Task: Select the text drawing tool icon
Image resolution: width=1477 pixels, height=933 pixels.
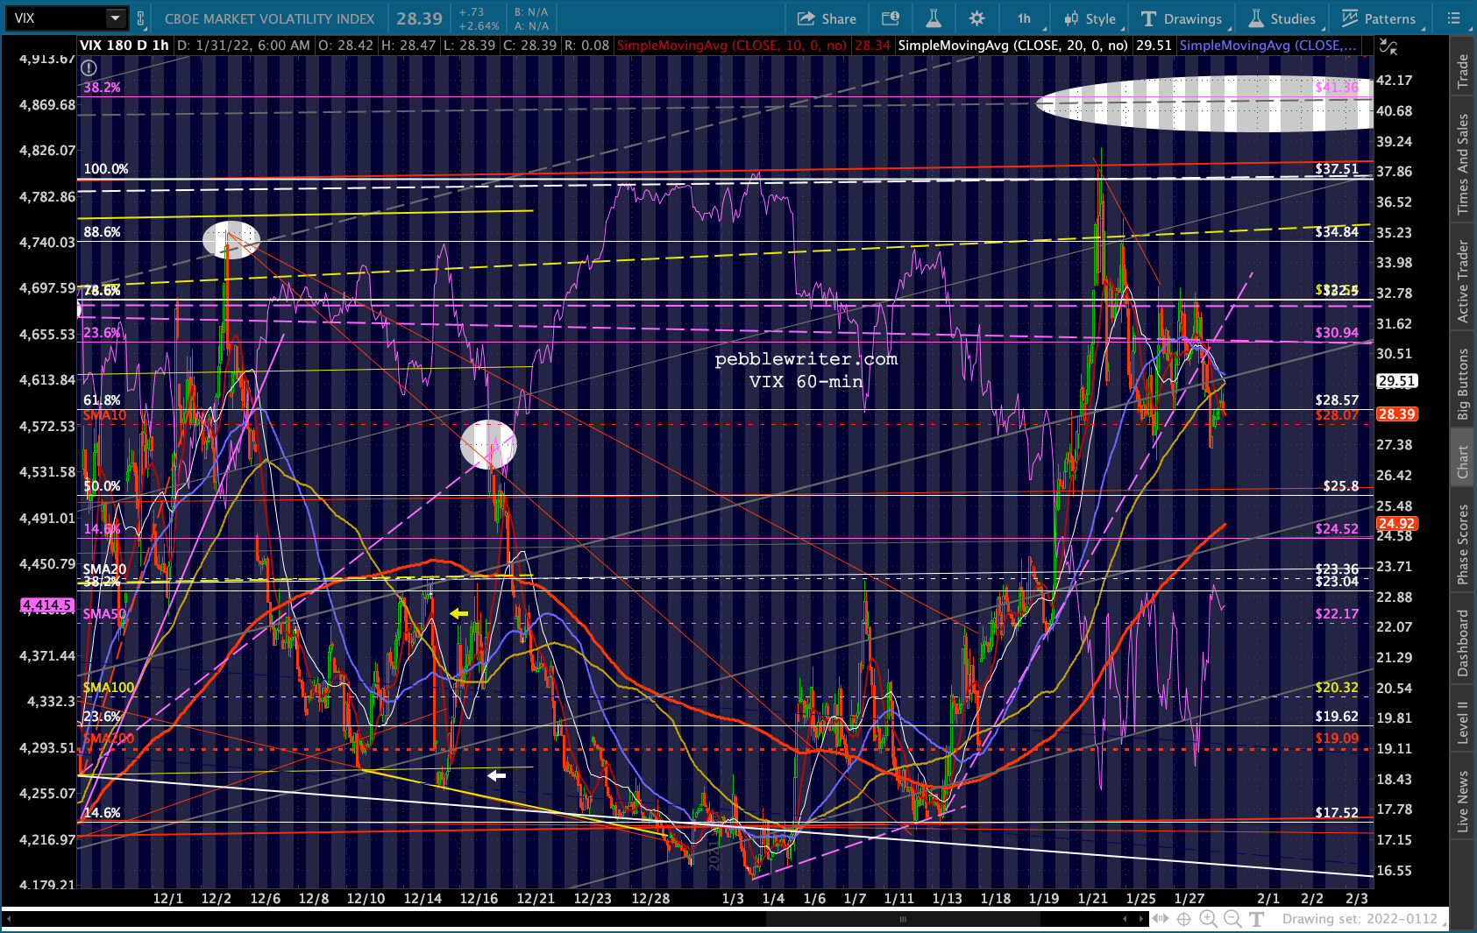Action: (1256, 919)
